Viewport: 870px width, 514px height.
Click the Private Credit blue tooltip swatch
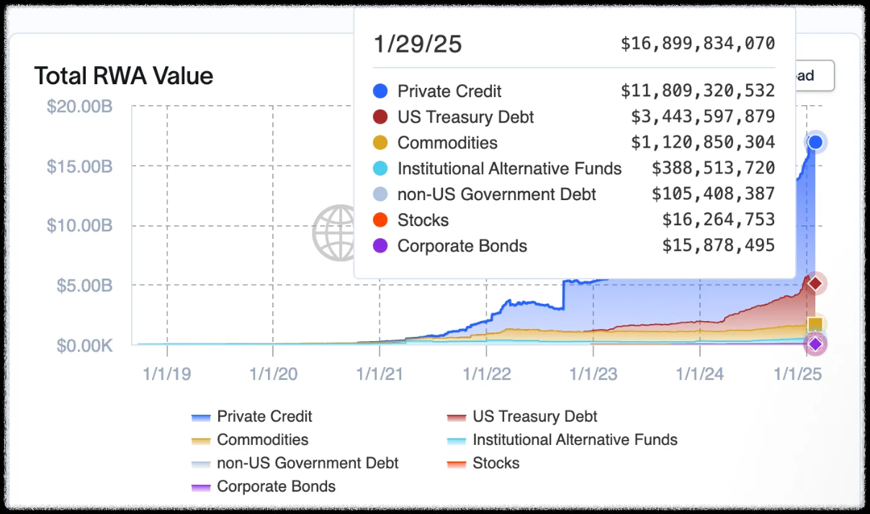pos(381,91)
